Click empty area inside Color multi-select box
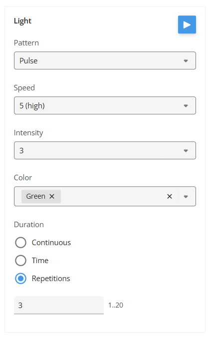Screen dimensions: 210x338 (112, 196)
